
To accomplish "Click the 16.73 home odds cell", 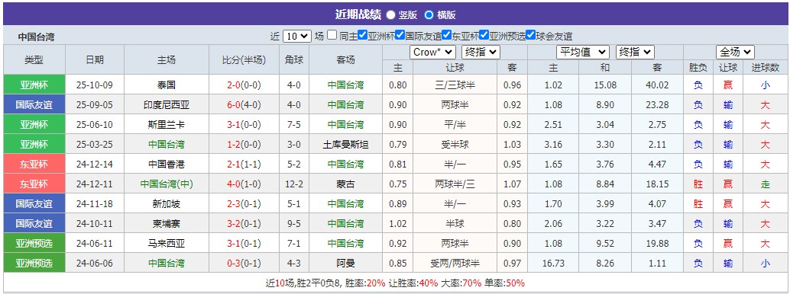I will [553, 264].
